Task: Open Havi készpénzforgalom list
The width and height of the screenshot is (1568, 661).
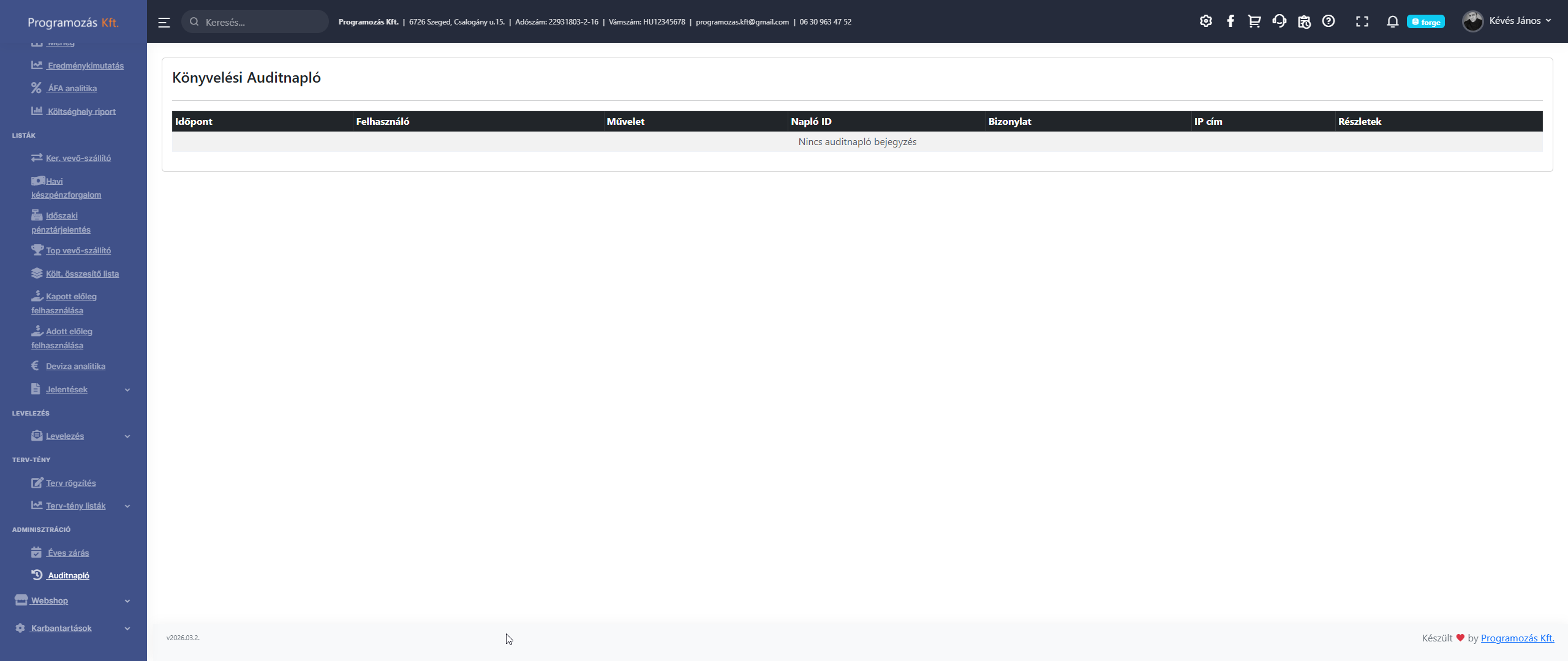Action: click(x=66, y=188)
